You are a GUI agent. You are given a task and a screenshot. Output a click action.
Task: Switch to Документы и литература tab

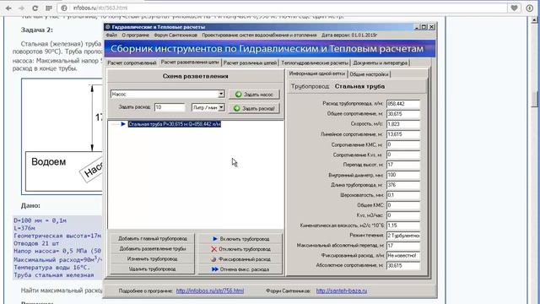tap(381, 62)
